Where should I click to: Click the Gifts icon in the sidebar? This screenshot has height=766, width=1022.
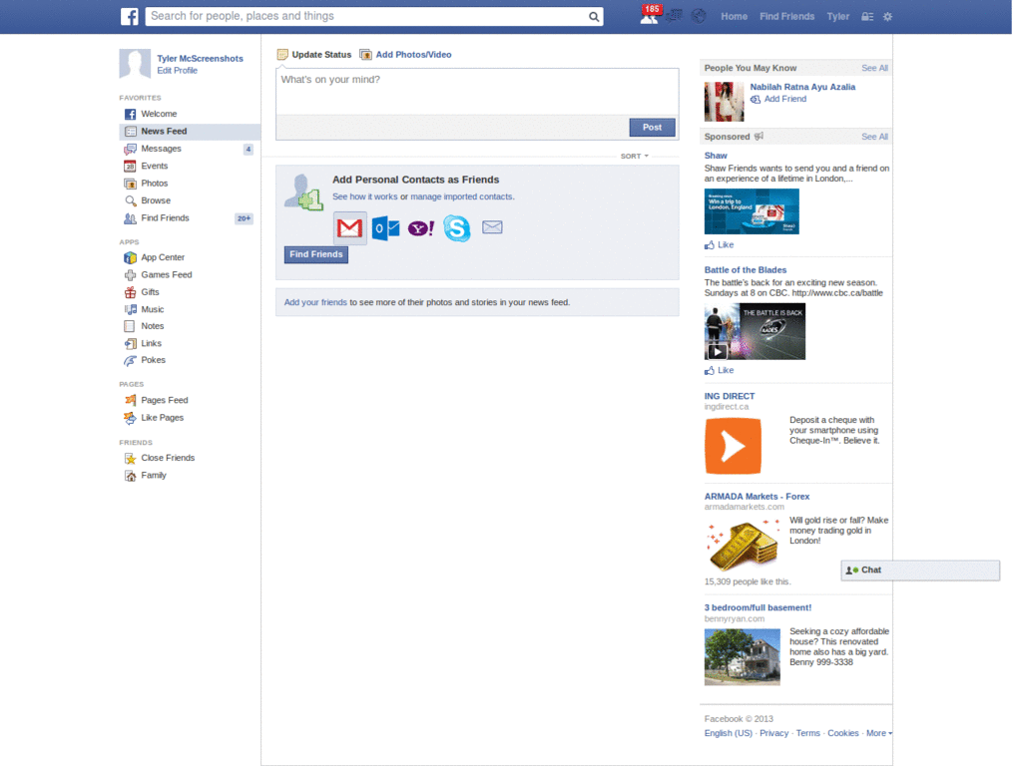pyautogui.click(x=131, y=292)
